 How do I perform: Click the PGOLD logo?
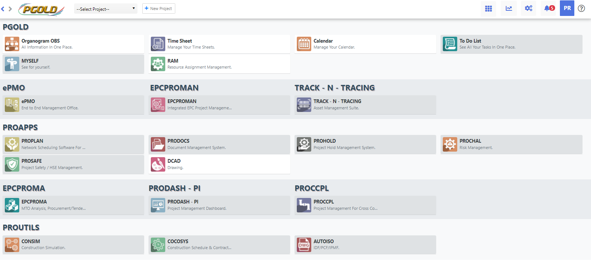pos(41,9)
